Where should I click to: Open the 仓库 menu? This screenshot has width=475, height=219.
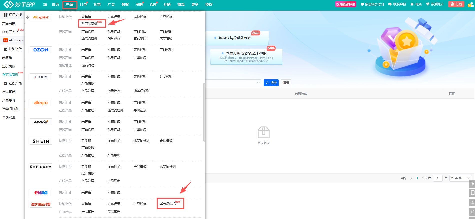(153, 4)
